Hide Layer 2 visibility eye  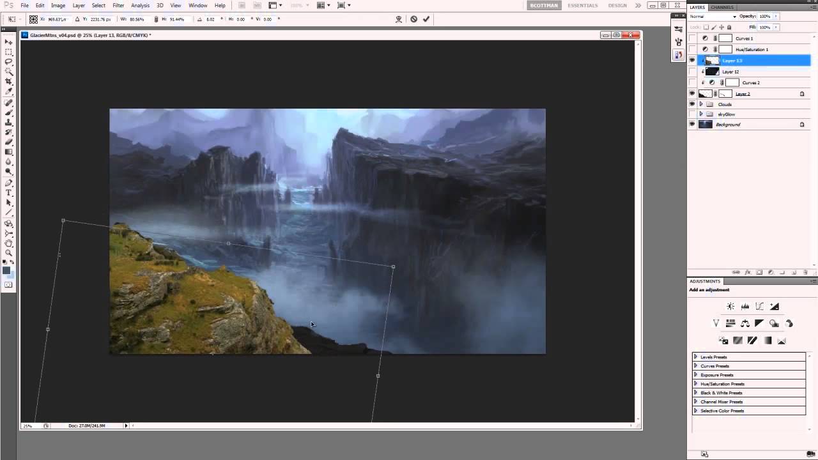tap(692, 93)
